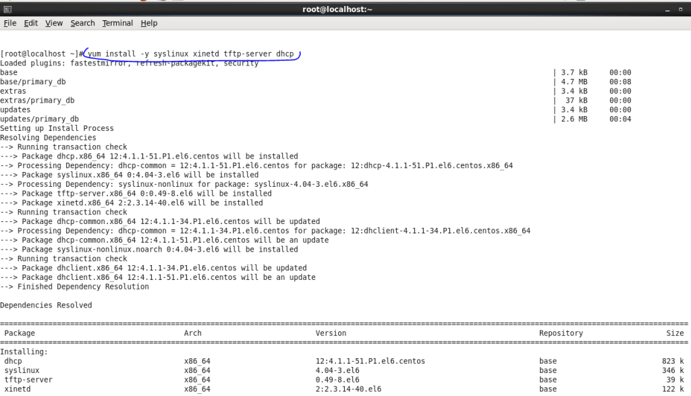Click the 'Resolving Dependencies' line
This screenshot has width=691, height=396.
[x=48, y=138]
